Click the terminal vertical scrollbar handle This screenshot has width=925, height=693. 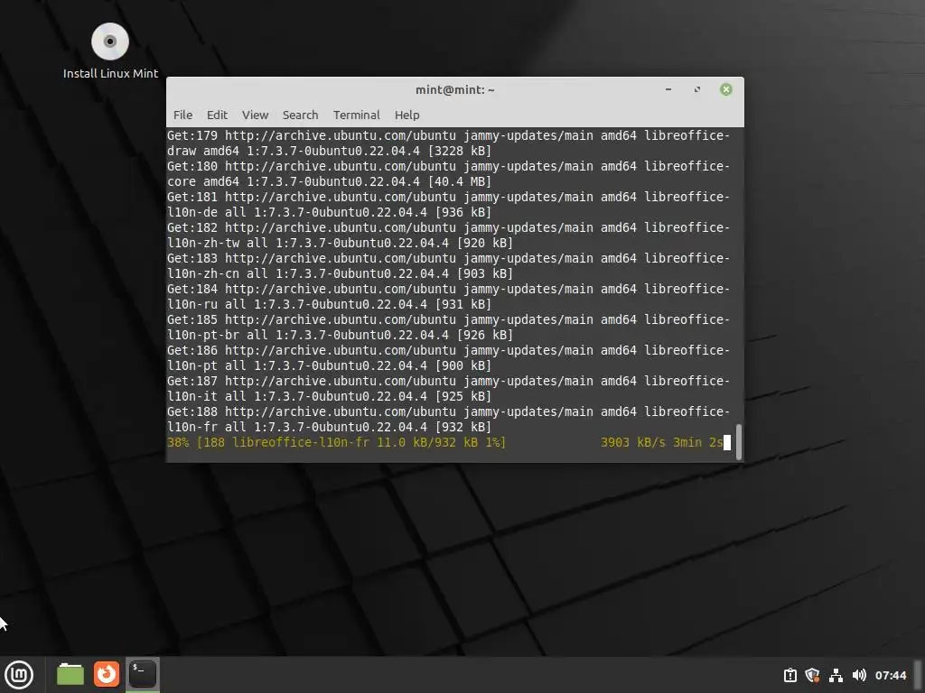pyautogui.click(x=739, y=441)
